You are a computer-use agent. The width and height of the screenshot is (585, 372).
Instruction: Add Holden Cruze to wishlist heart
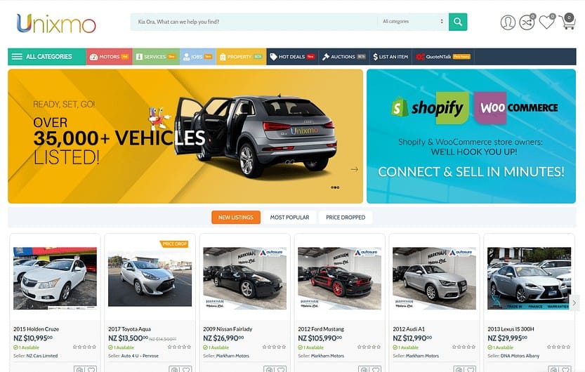click(x=91, y=370)
